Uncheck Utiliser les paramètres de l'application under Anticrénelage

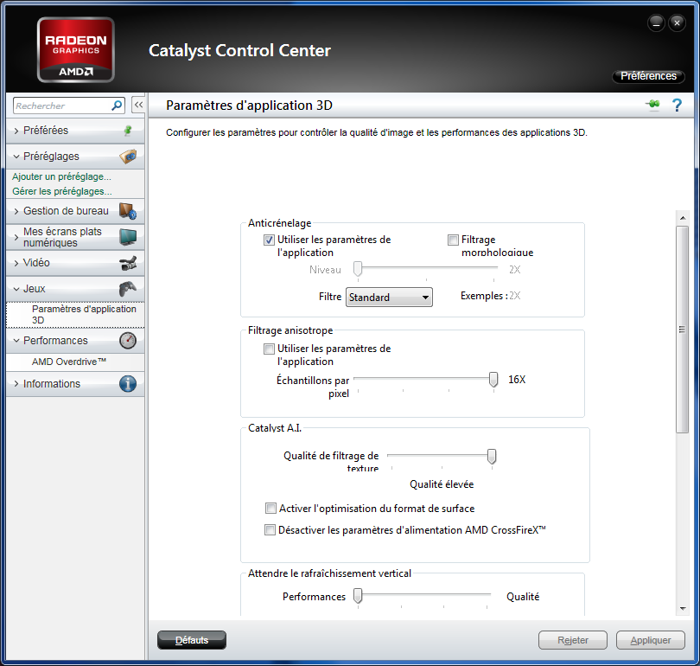tap(269, 240)
